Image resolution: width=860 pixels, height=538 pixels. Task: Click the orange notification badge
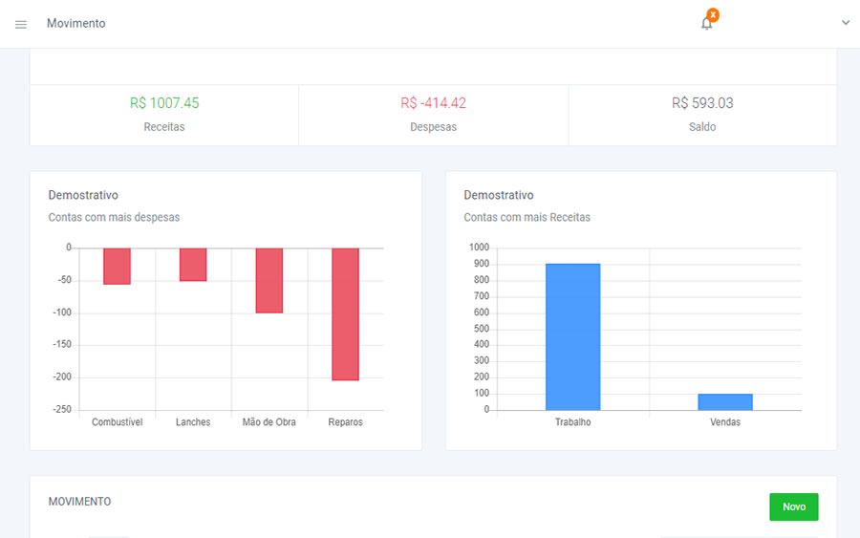pyautogui.click(x=713, y=14)
